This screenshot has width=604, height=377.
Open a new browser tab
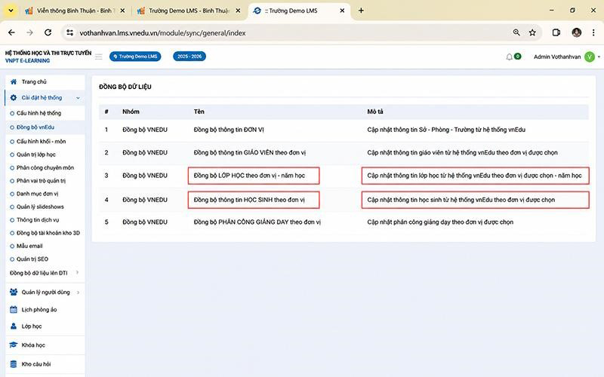(361, 11)
